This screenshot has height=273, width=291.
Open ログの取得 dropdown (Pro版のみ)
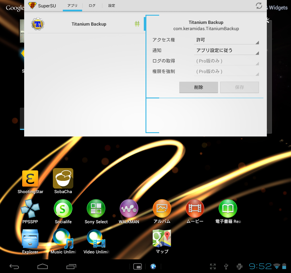click(226, 61)
